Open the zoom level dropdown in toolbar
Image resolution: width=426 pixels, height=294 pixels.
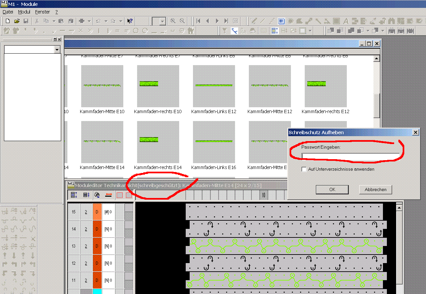click(x=162, y=21)
